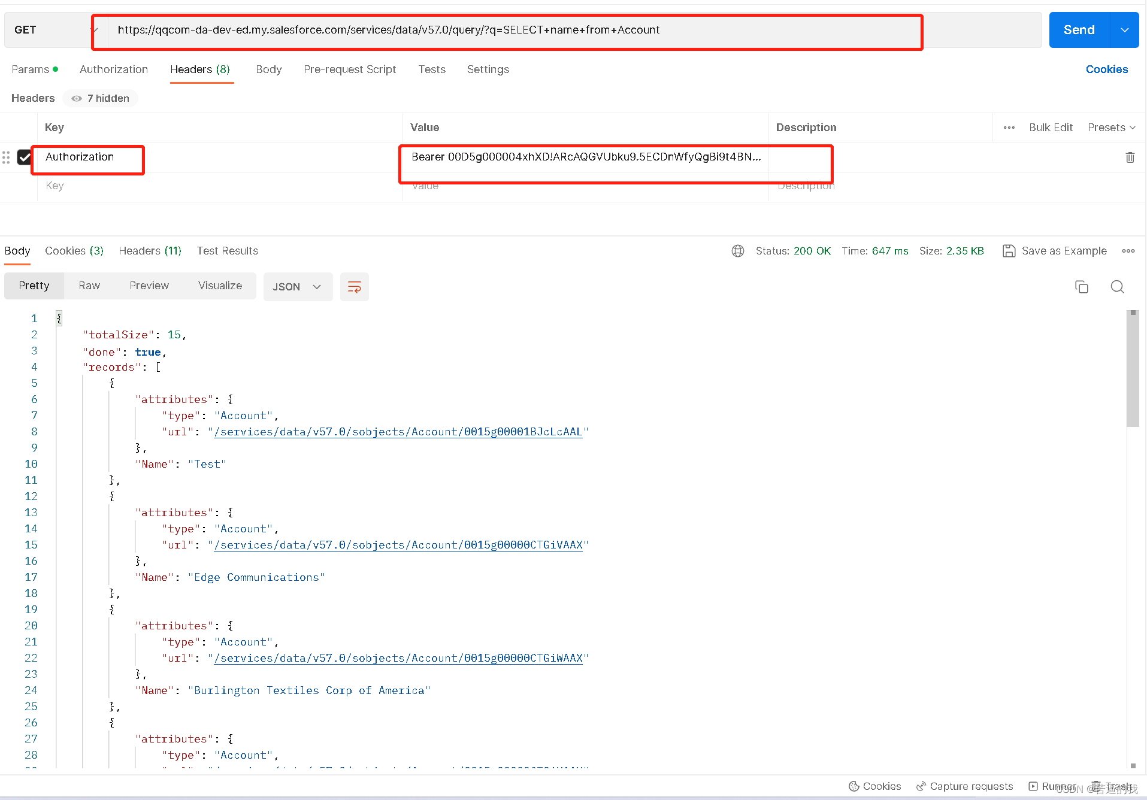Click the globe network info icon

[x=737, y=250]
